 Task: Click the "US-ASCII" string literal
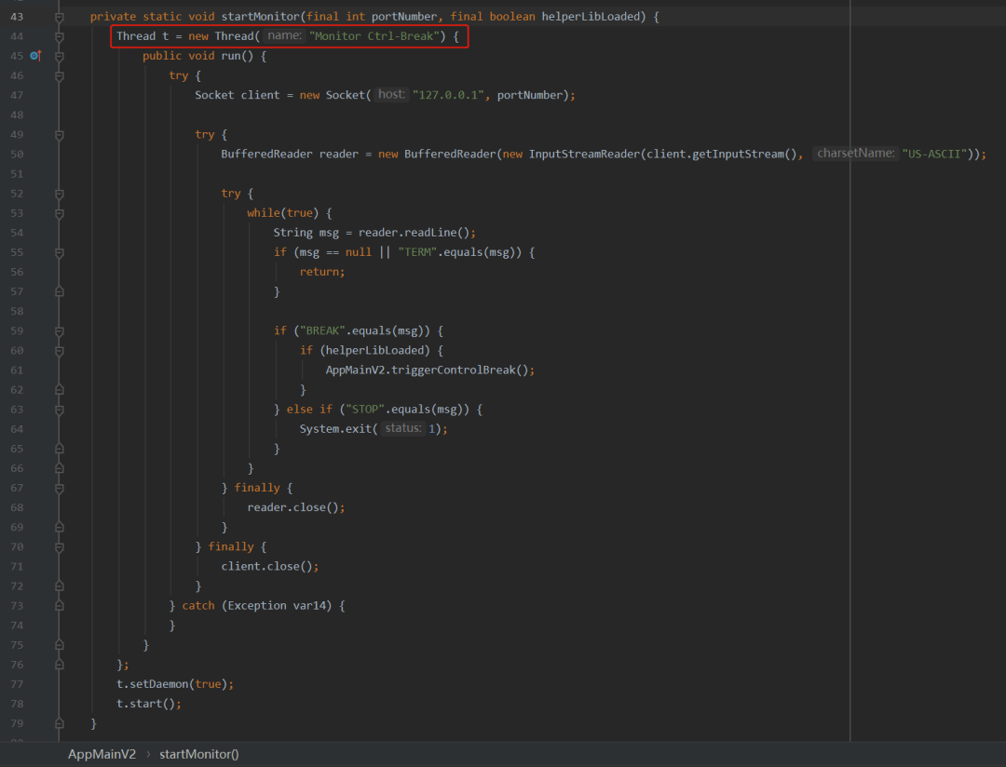coord(934,154)
